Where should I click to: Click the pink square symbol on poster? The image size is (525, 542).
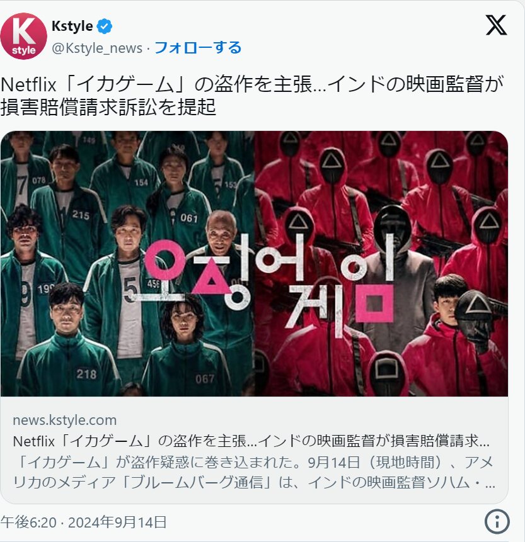(x=374, y=304)
